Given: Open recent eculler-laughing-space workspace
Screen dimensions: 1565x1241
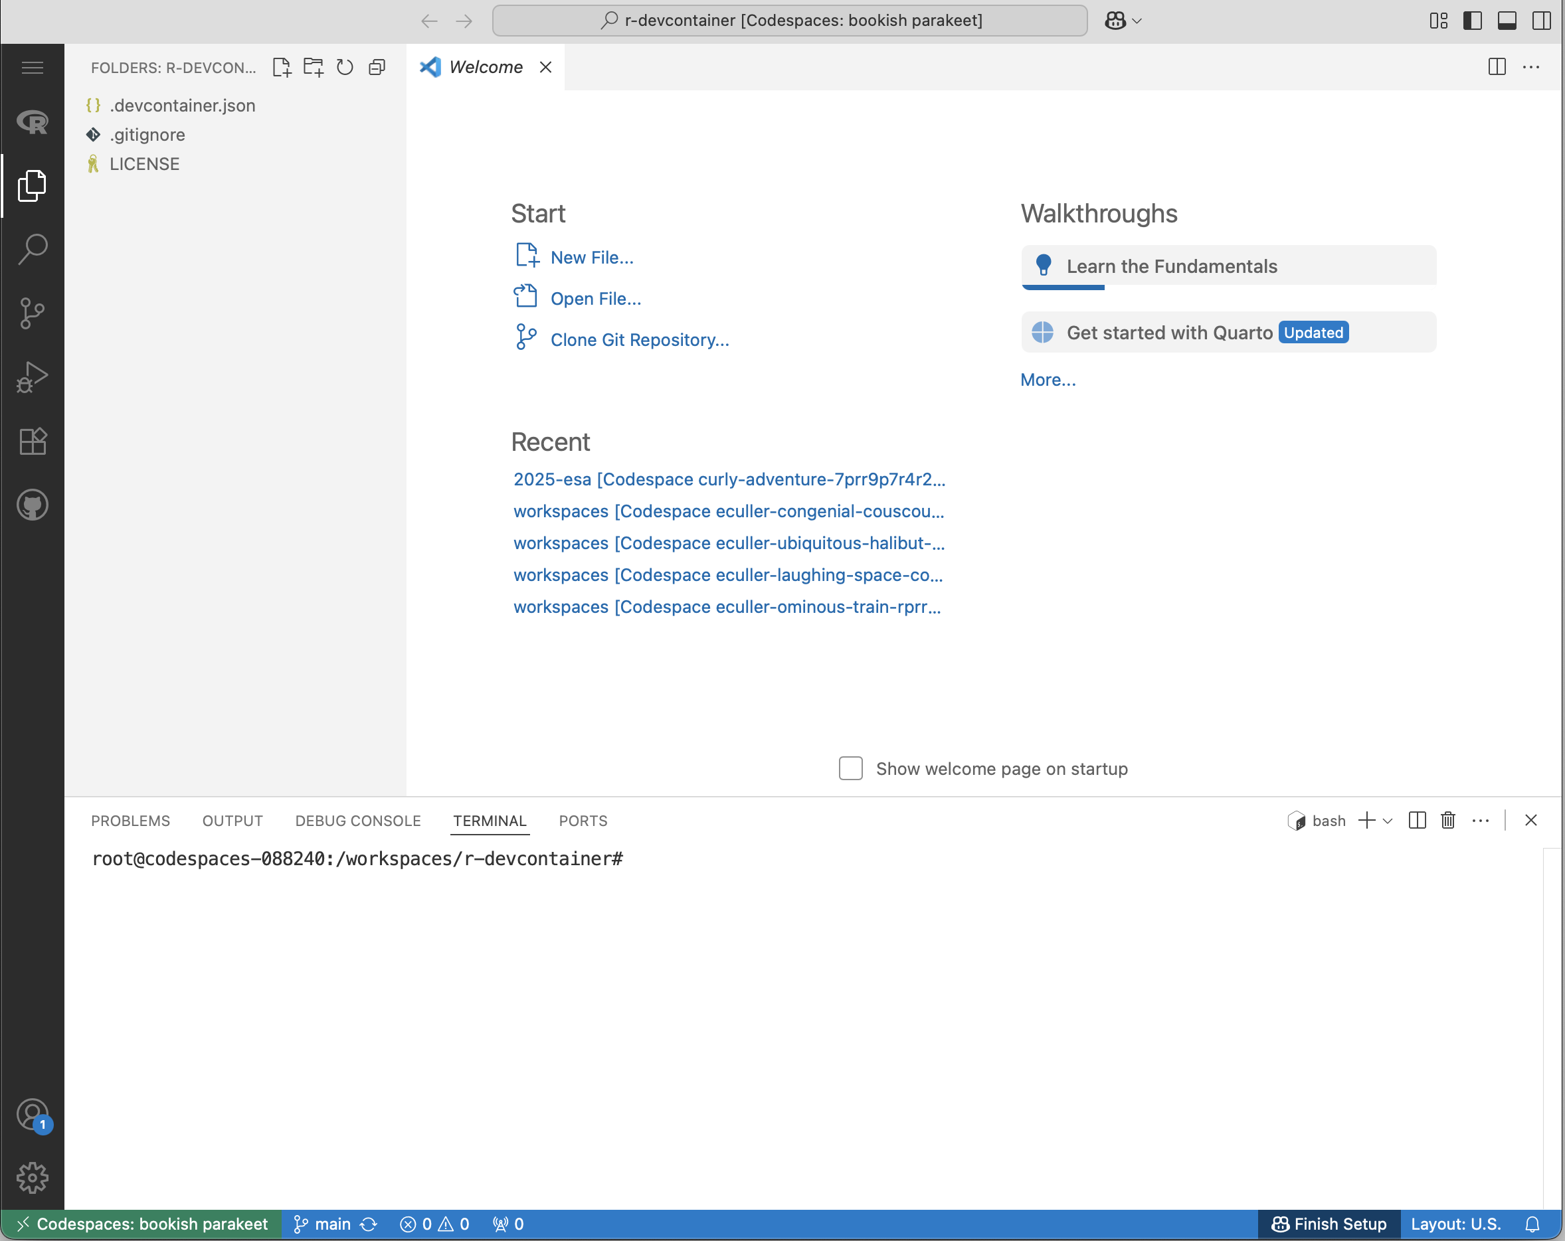Looking at the screenshot, I should pos(728,575).
